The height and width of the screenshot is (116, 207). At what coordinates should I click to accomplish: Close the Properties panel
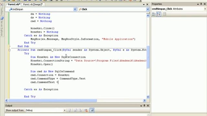[x=205, y=4]
